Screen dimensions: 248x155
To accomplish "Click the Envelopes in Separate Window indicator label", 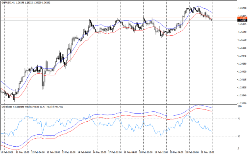I will point(17,107).
